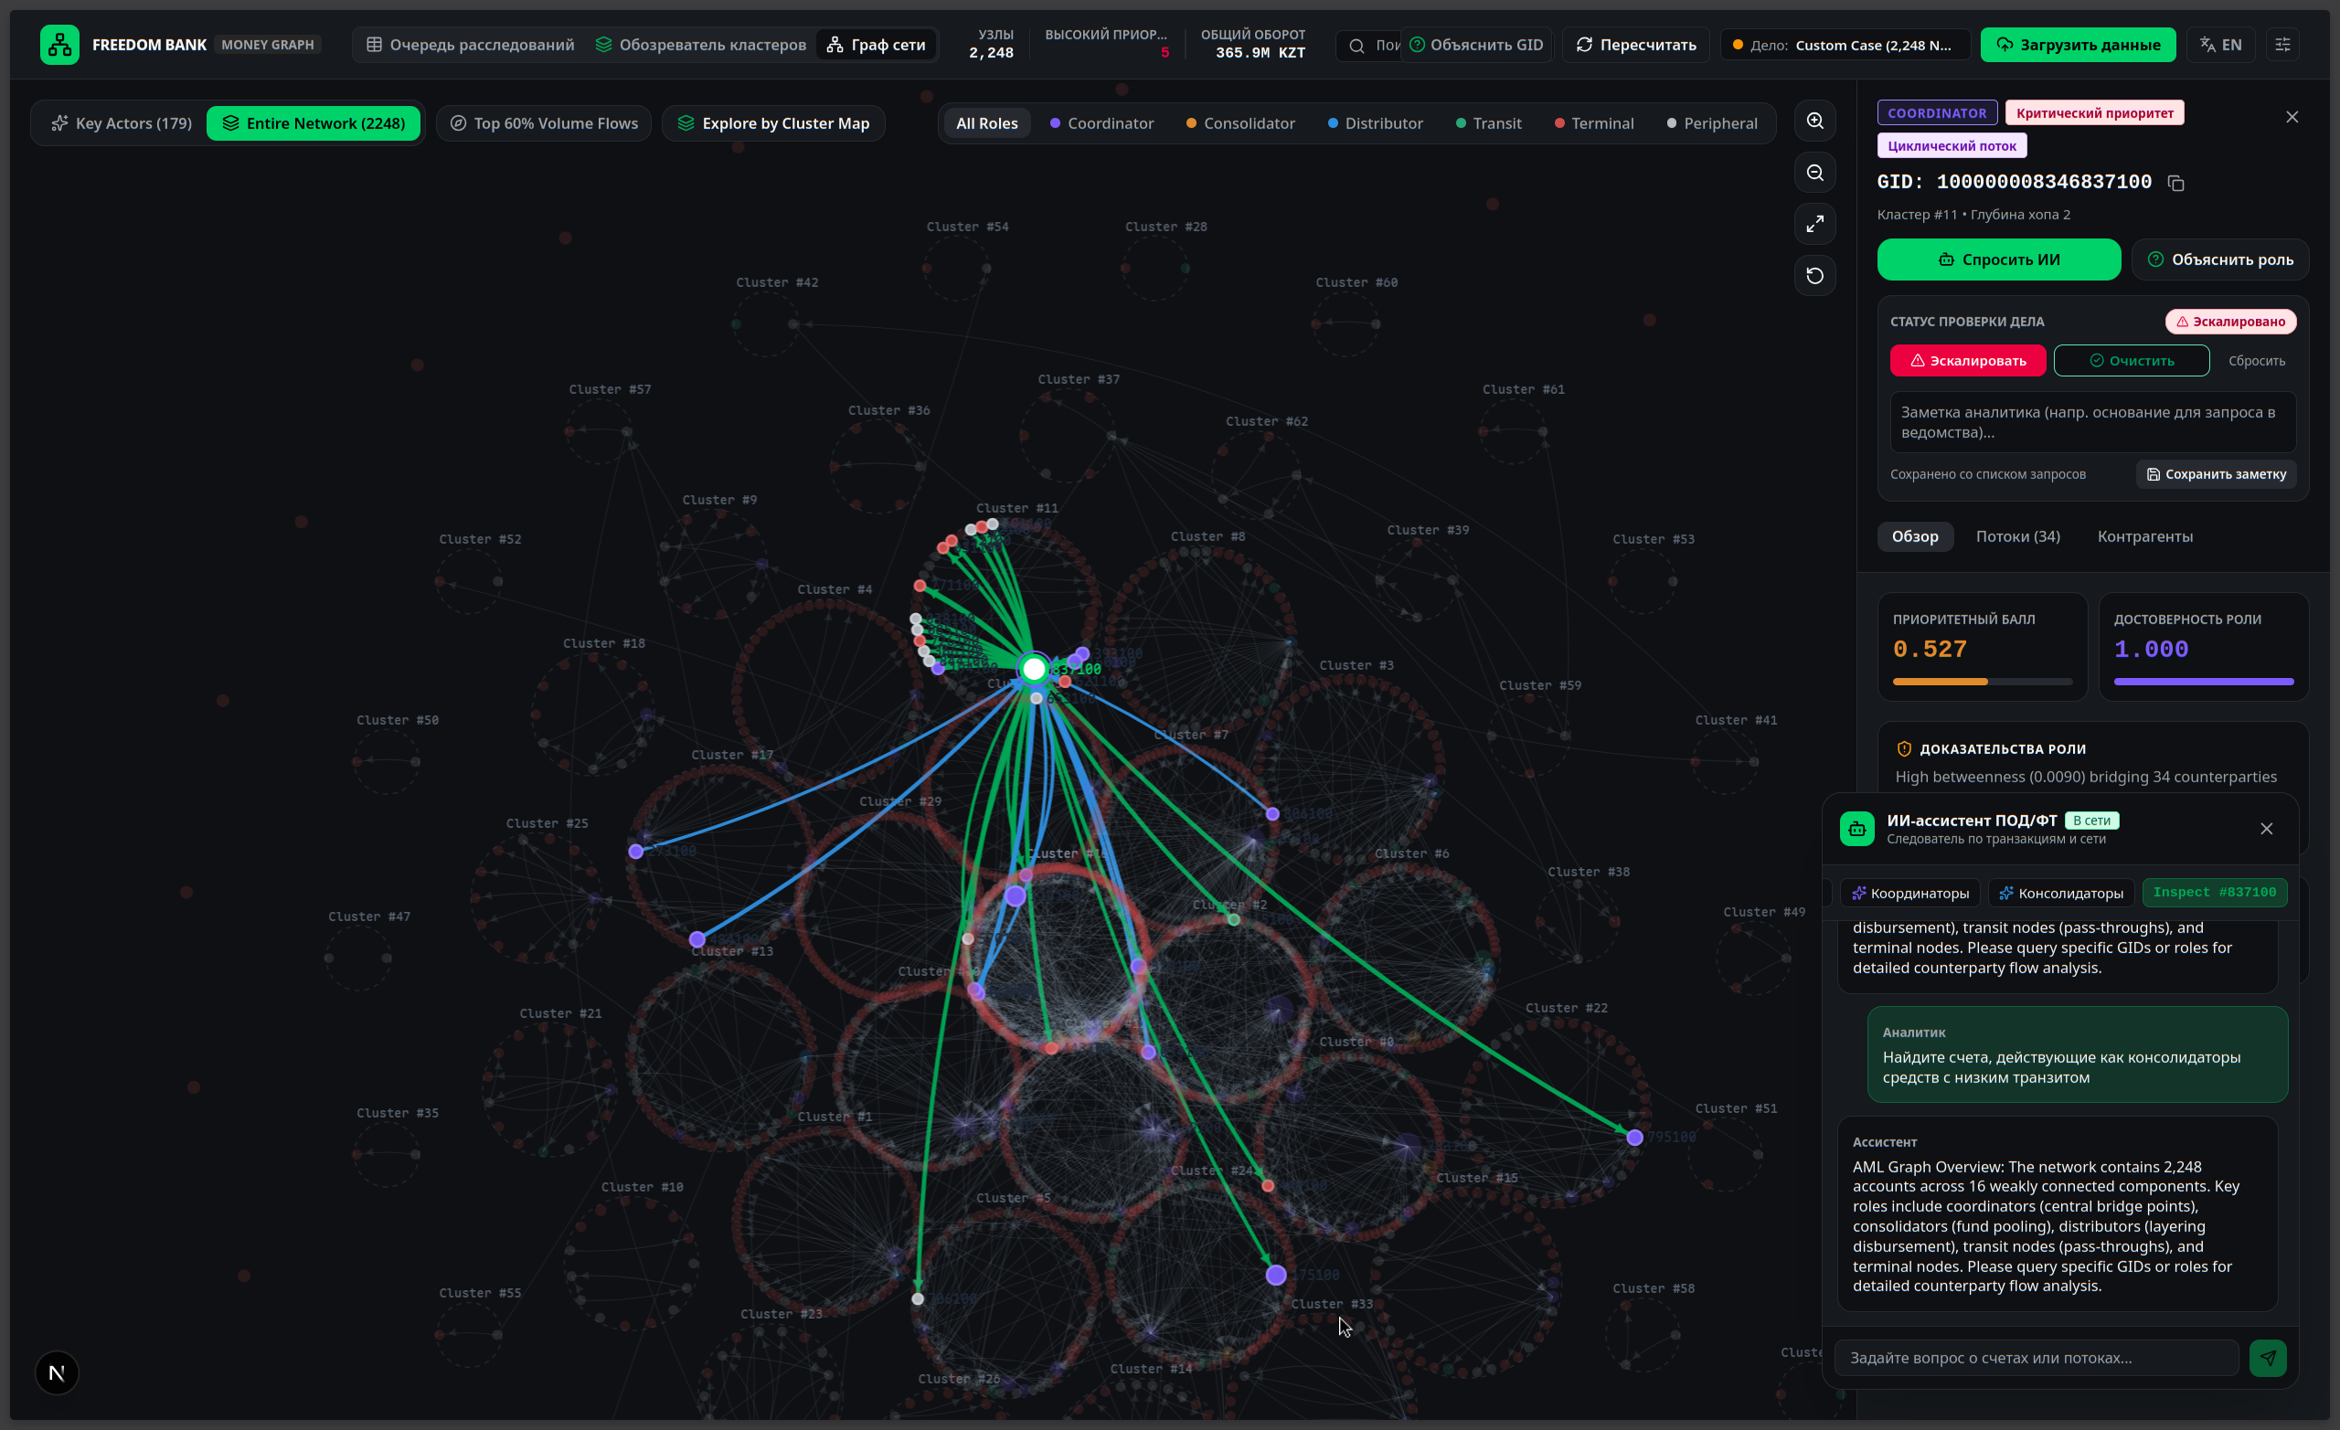Toggle Top 60% Volume Flows

pos(543,123)
